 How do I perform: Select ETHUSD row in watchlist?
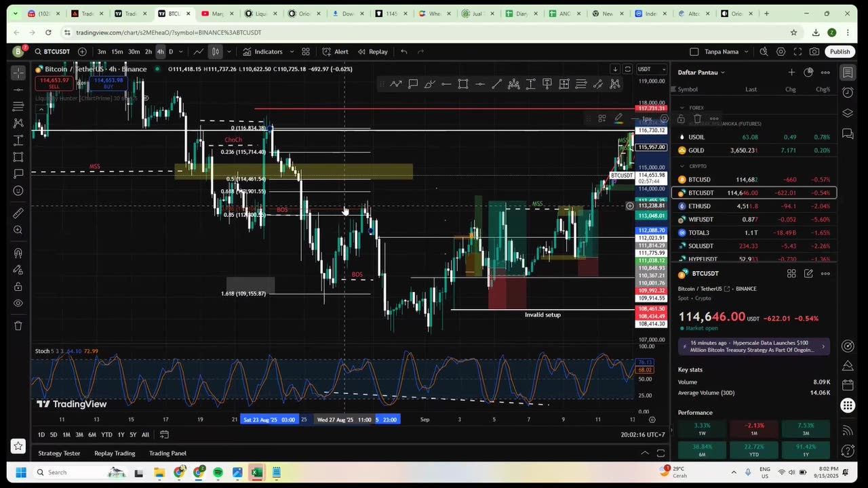pyautogui.click(x=753, y=206)
